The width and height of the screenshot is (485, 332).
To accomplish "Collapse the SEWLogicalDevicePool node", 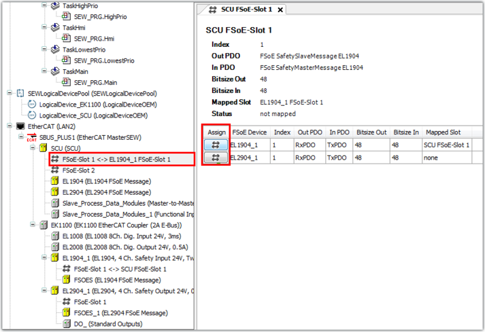I will (x=9, y=94).
